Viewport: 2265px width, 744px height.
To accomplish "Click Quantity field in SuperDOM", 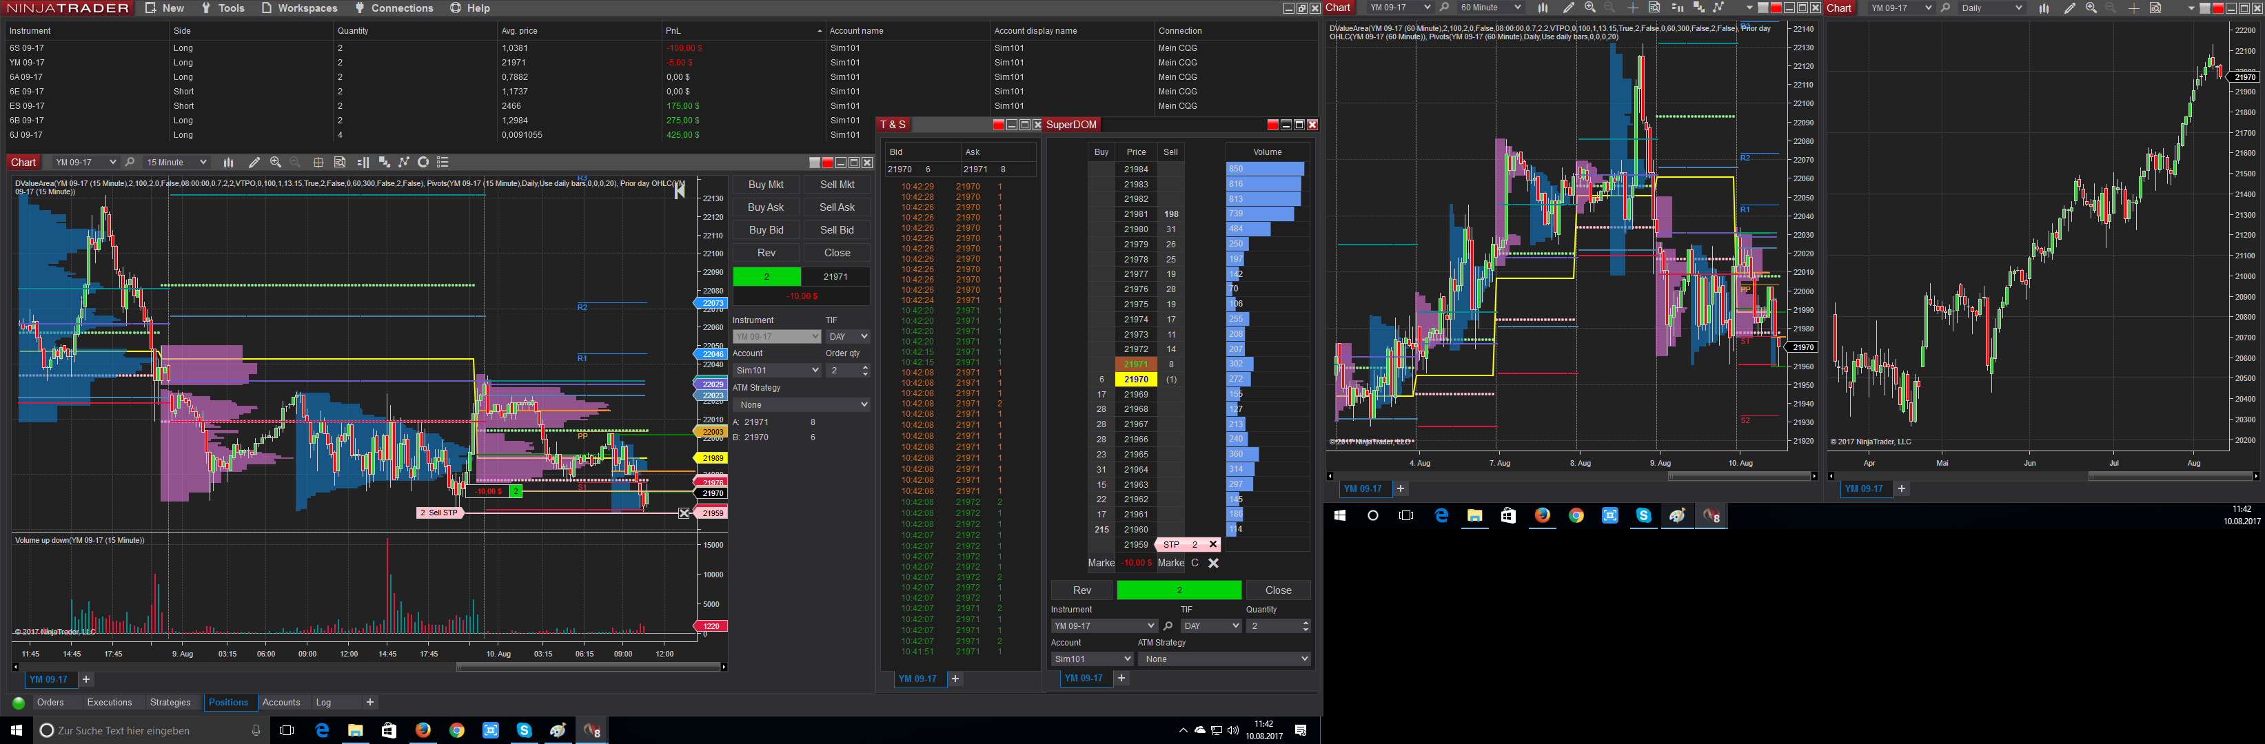I will (x=1277, y=626).
